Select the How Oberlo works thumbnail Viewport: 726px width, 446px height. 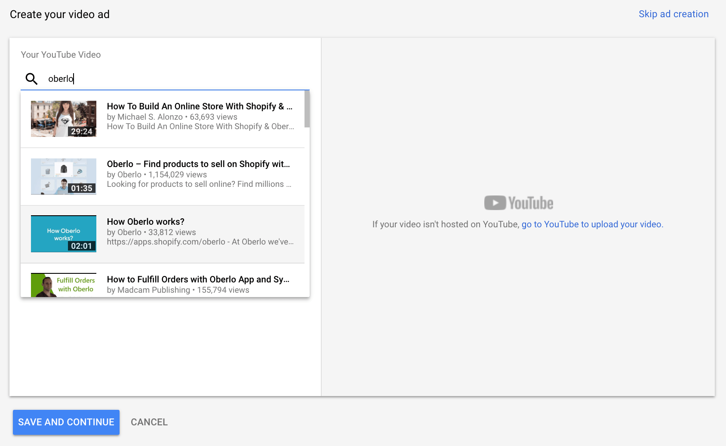click(x=64, y=234)
